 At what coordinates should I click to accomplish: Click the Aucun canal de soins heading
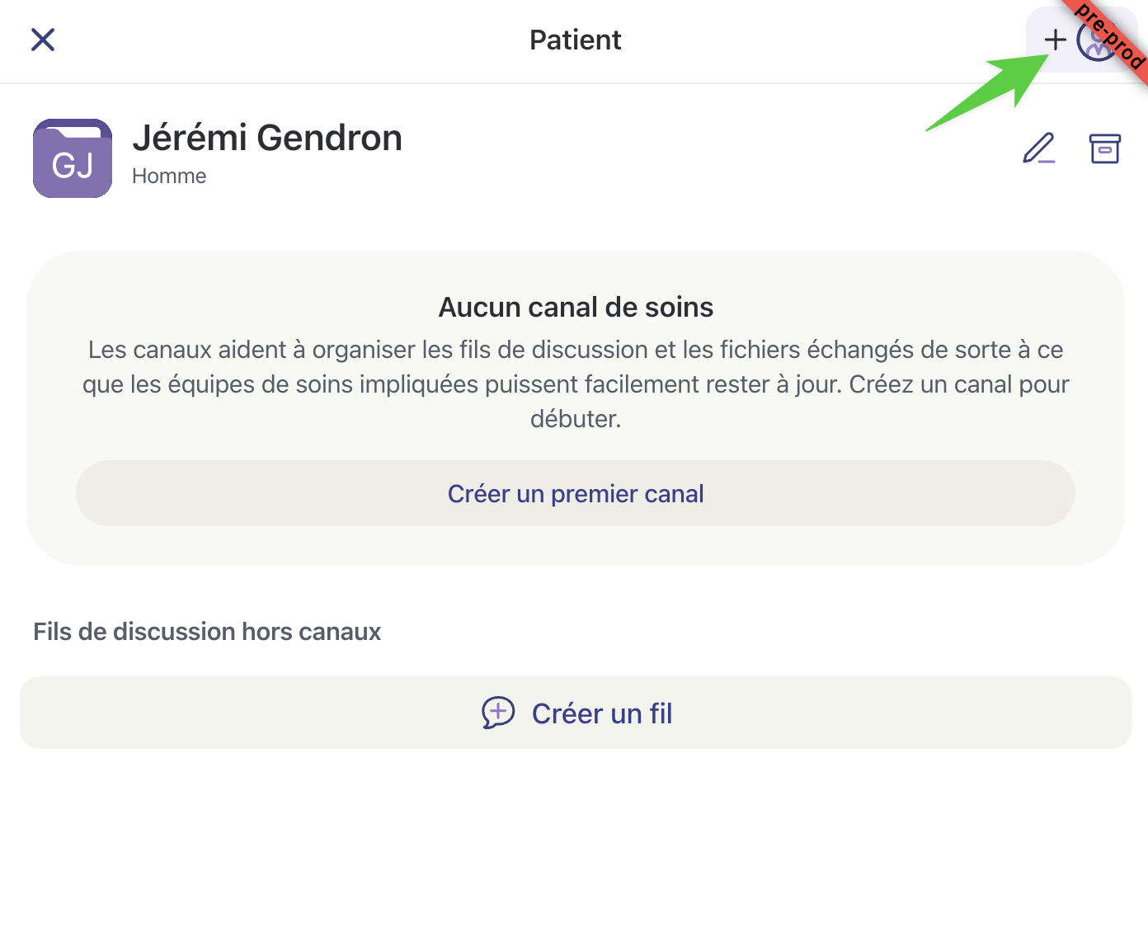click(x=576, y=307)
